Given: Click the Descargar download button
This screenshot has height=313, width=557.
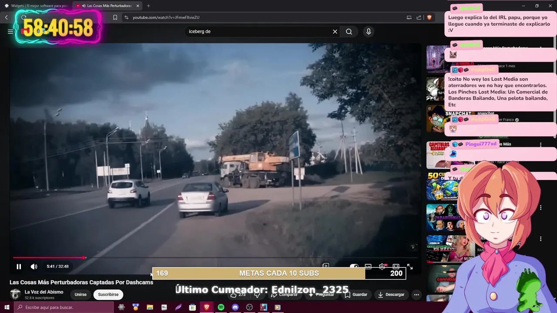Looking at the screenshot, I should click(391, 294).
